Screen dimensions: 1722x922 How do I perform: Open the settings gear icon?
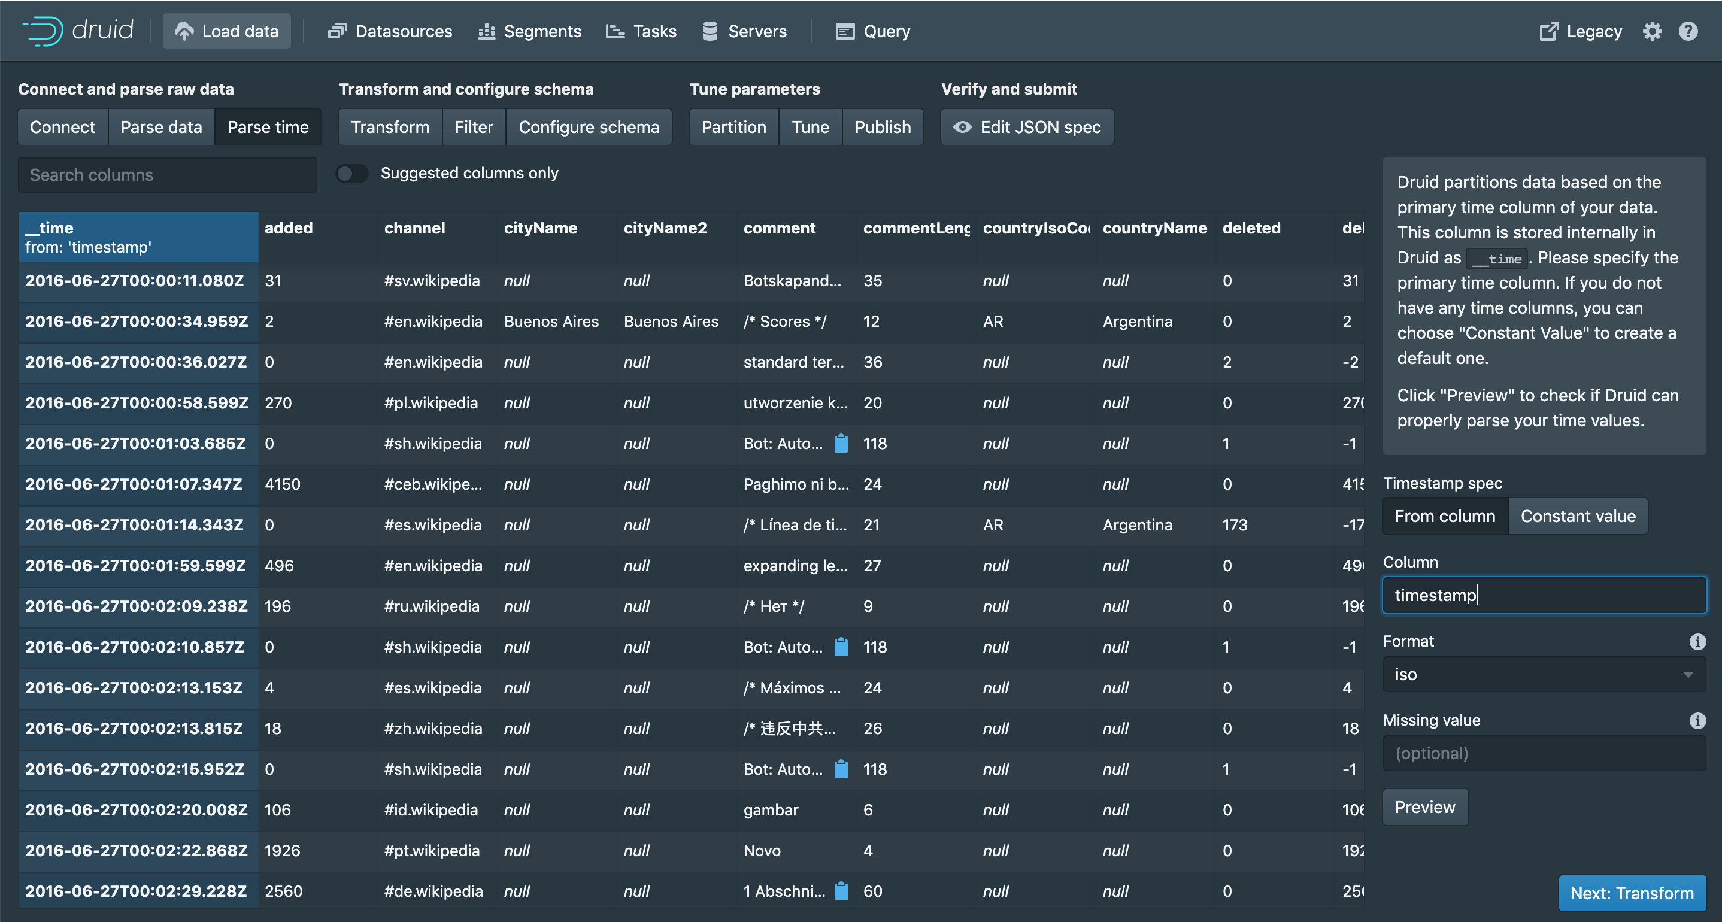1652,31
